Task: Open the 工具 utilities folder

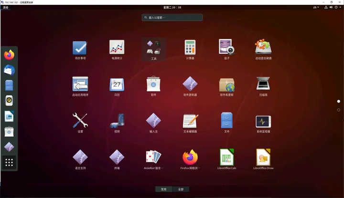Action: 153,50
